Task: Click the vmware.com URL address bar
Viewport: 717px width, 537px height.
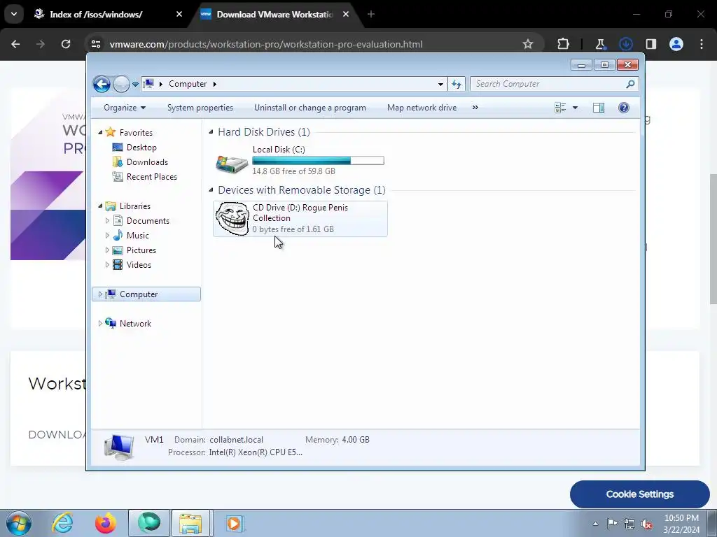Action: [266, 44]
